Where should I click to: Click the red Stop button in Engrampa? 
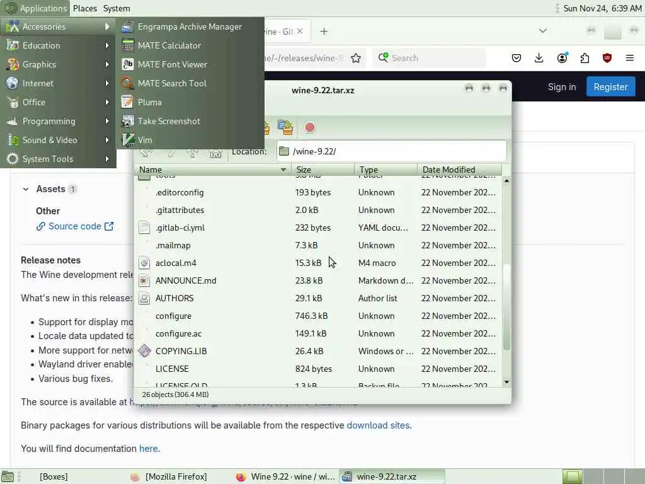click(310, 127)
